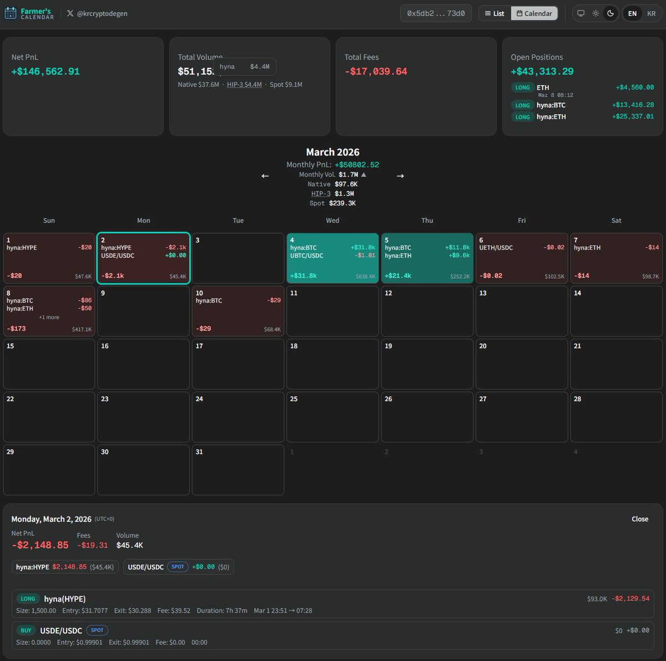Select March 16 day cell
Viewport: 666px width, 661px height.
point(144,364)
